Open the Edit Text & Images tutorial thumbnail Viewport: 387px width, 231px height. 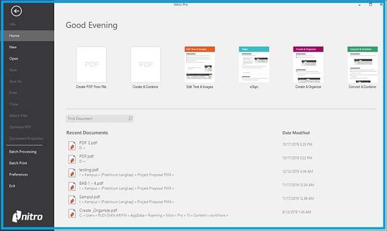pos(199,65)
